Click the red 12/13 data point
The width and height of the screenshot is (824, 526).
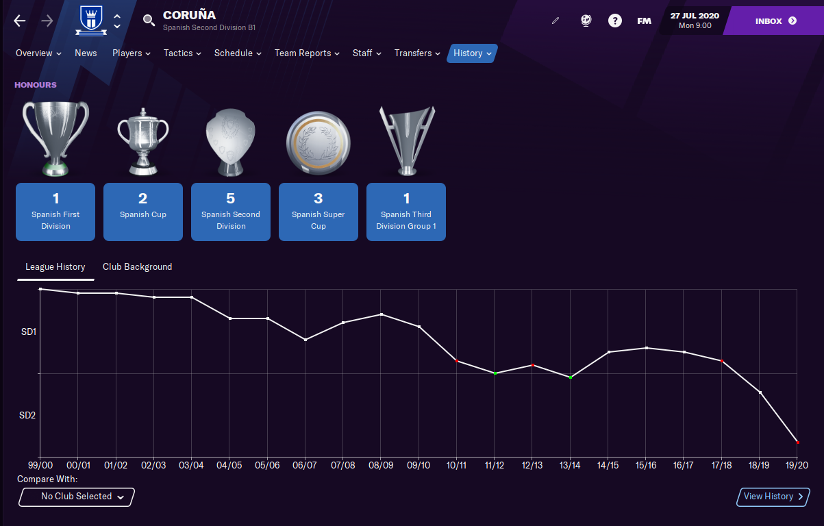click(532, 365)
